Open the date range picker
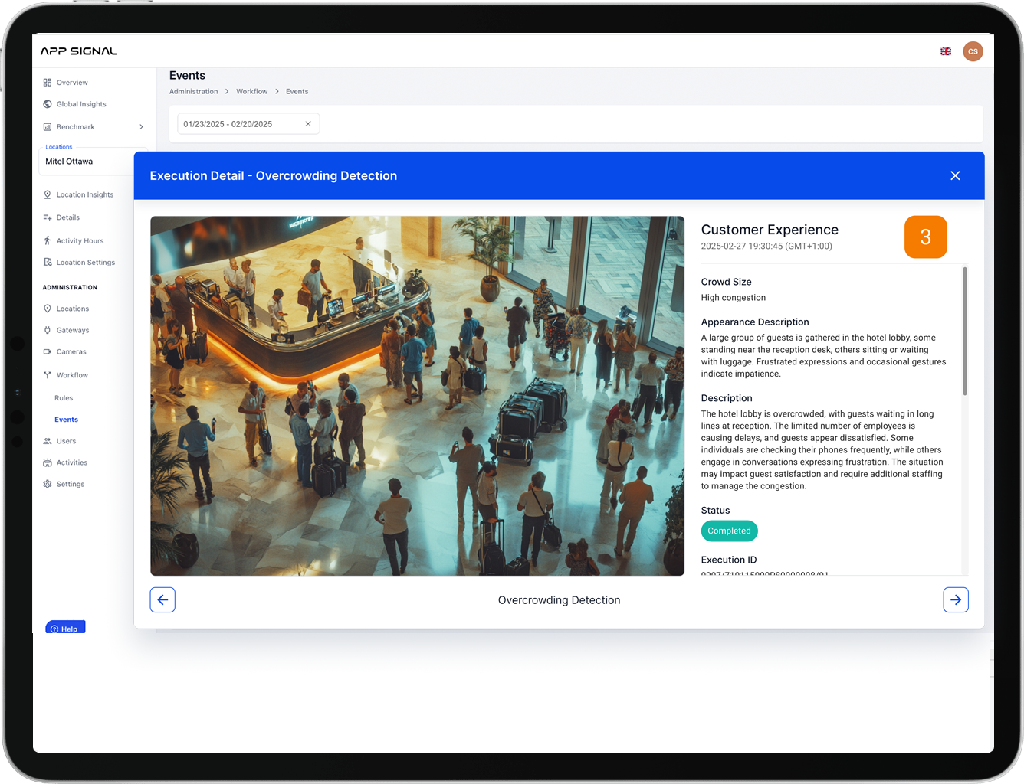1024x784 pixels. click(x=238, y=123)
